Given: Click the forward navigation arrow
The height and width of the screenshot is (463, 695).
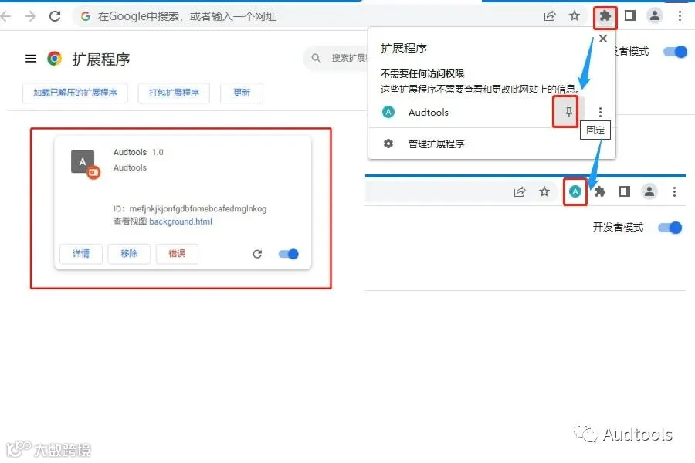Looking at the screenshot, I should [30, 16].
